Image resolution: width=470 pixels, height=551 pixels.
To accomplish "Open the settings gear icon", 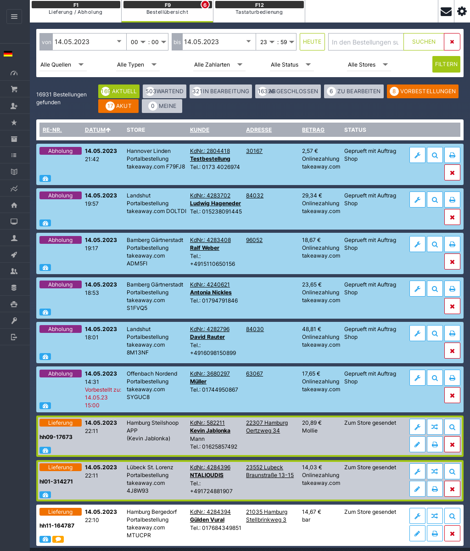I will coord(462,11).
